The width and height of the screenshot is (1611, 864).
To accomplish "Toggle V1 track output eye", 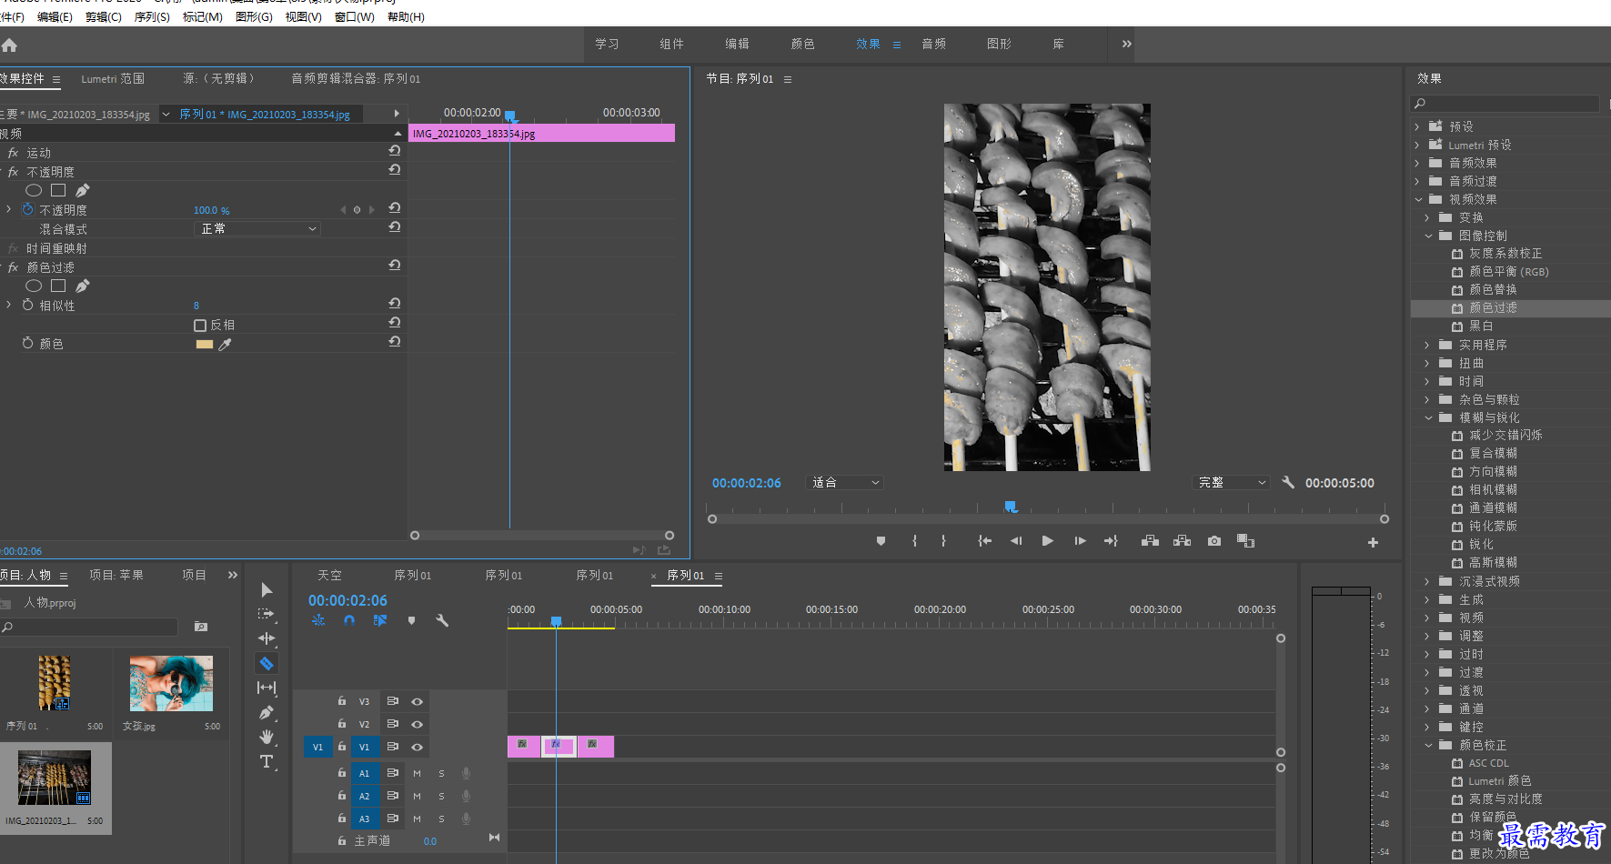I will [x=417, y=747].
